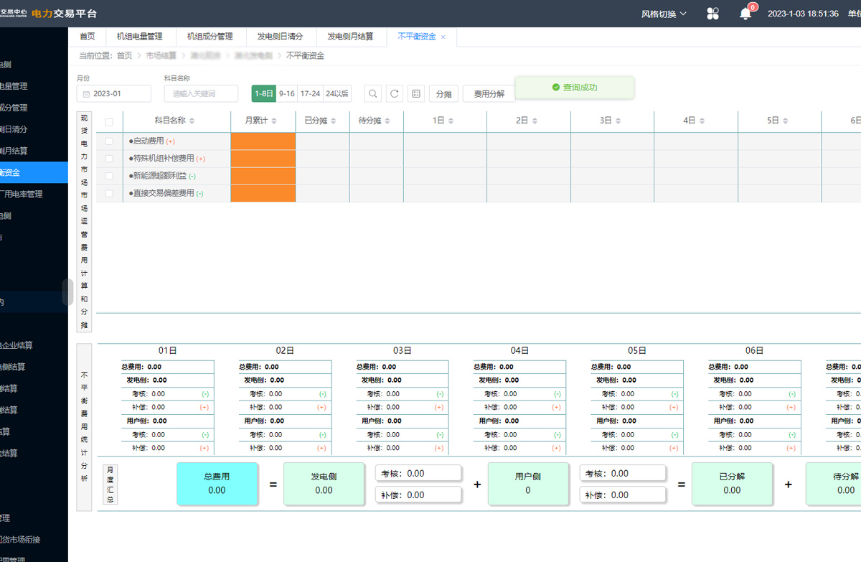The image size is (861, 562).
Task: Check the 直接交易偏差费用 row checkbox
Action: pos(109,193)
